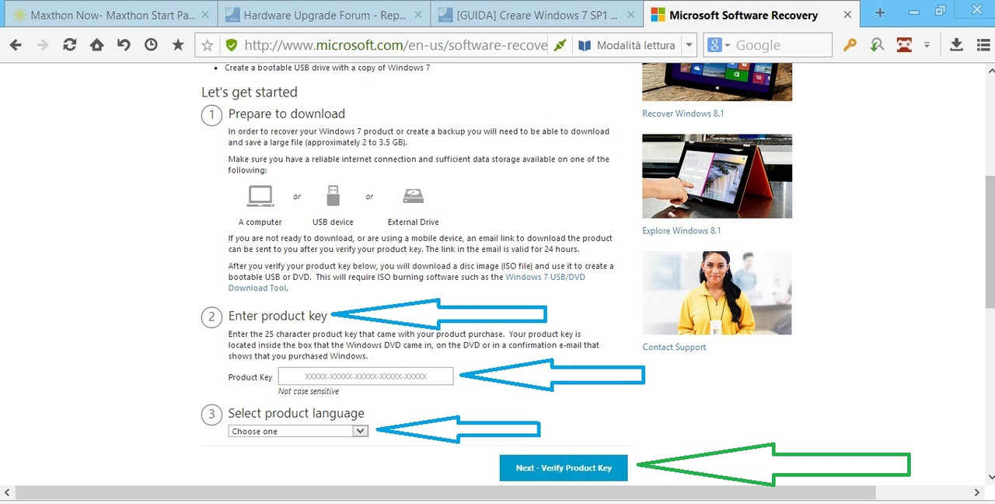995x504 pixels.
Task: Open favorites with the solid star icon
Action: 178,45
